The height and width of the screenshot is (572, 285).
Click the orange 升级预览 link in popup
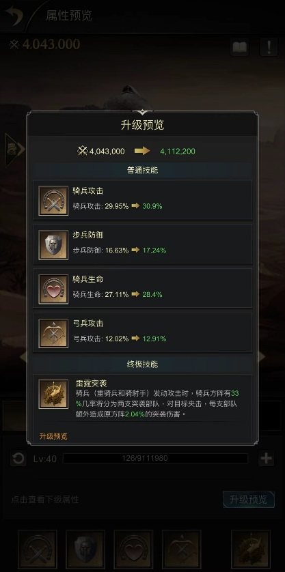click(x=53, y=436)
